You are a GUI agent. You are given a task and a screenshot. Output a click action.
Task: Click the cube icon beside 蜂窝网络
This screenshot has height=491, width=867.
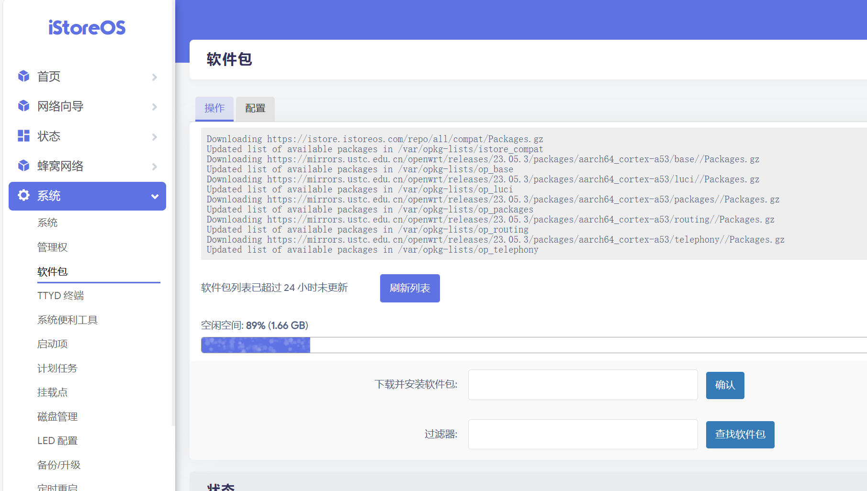pos(23,166)
